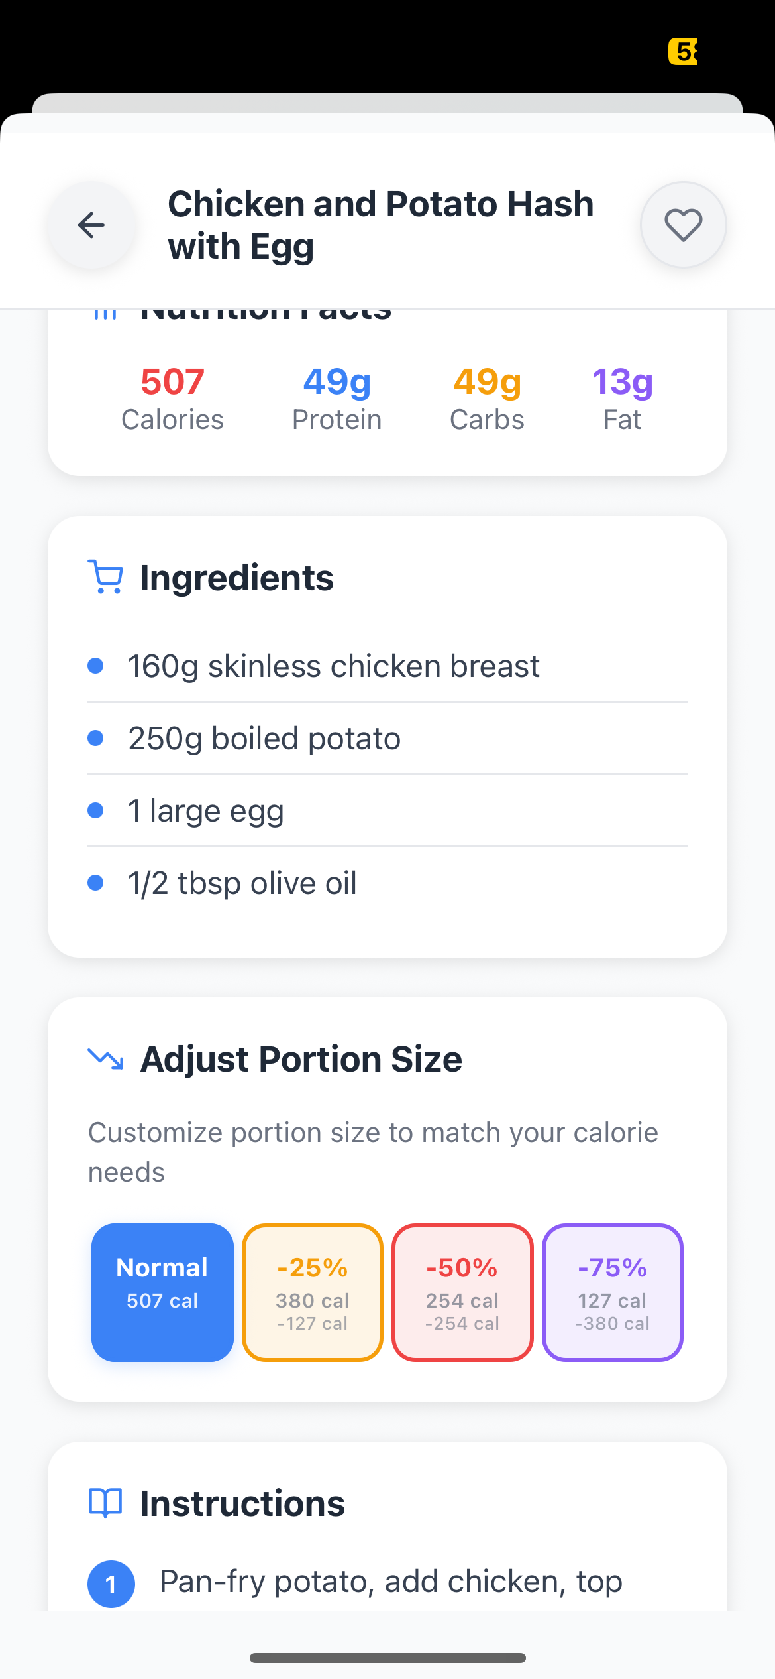Click the shopping cart icon beside Ingredients
This screenshot has width=775, height=1679.
tap(105, 577)
